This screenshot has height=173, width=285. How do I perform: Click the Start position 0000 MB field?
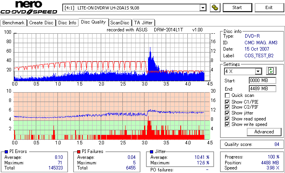tap(262, 80)
